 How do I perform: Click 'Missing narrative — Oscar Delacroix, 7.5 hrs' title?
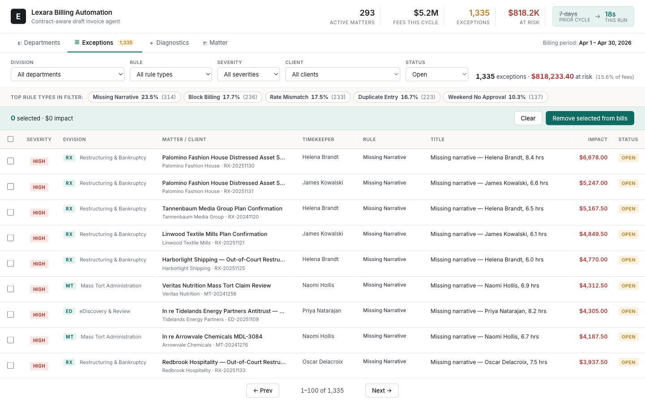[489, 362]
